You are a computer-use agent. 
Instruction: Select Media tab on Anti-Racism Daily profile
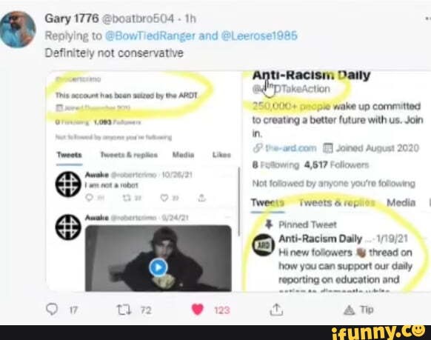click(x=401, y=202)
